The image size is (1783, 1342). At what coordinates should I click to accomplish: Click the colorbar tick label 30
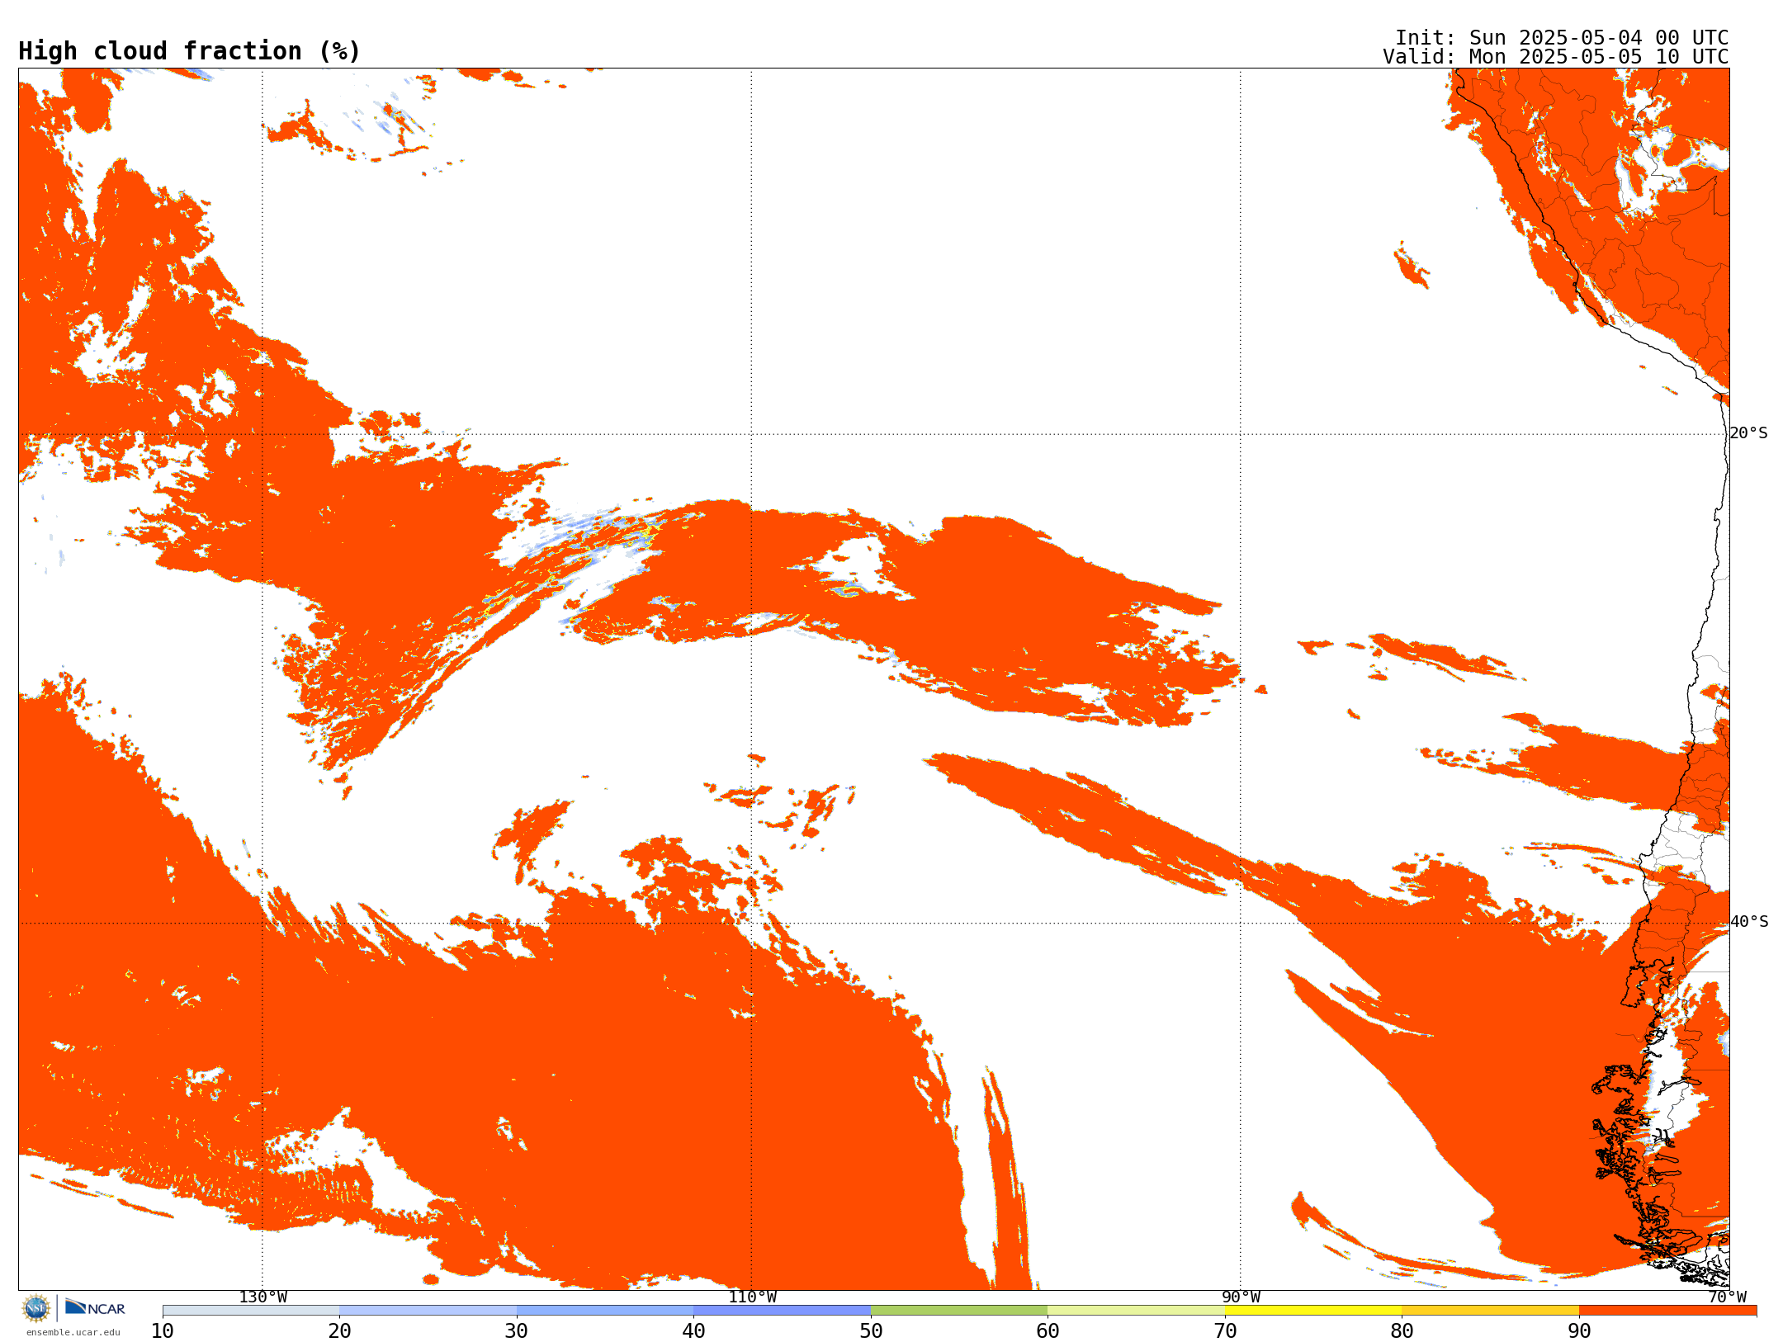click(517, 1331)
